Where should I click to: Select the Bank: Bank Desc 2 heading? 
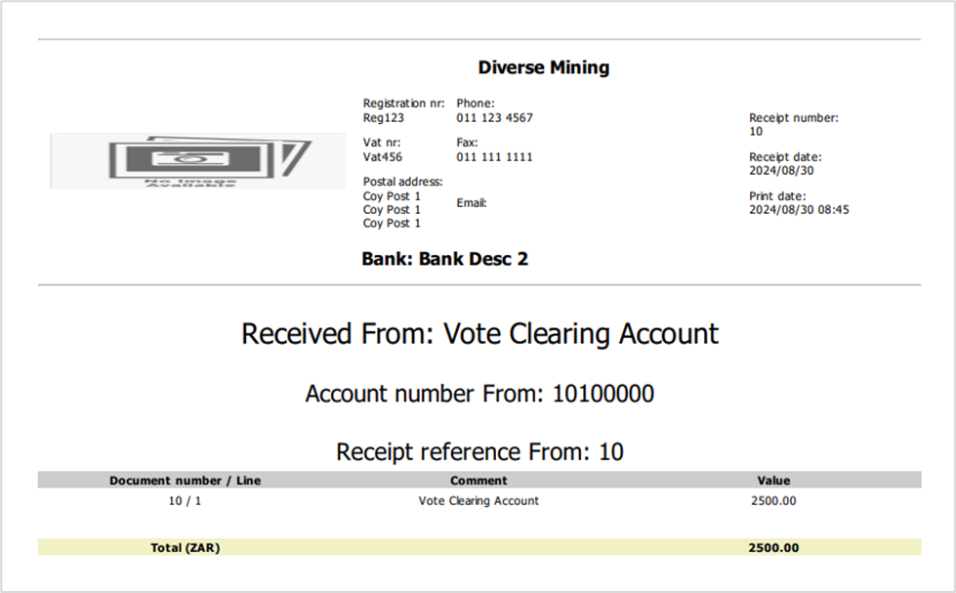(x=444, y=259)
